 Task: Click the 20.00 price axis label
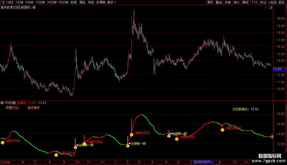tap(281, 19)
